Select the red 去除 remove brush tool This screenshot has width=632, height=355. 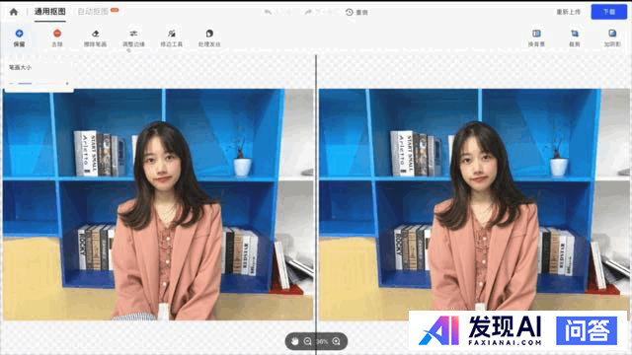[57, 37]
